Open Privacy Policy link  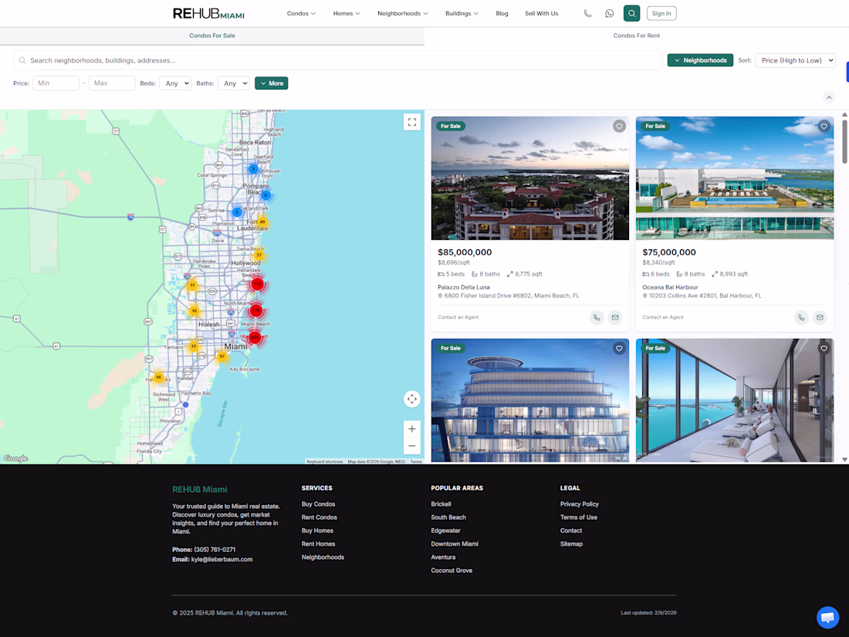pyautogui.click(x=580, y=504)
